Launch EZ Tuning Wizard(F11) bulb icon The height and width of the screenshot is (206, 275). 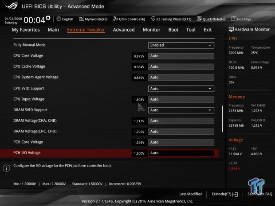[x=153, y=19]
